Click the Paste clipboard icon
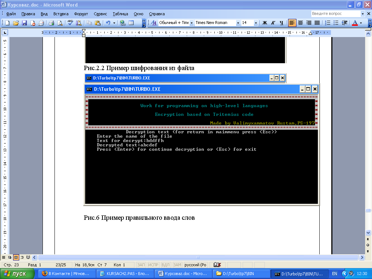Image resolution: width=372 pixels, height=279 pixels. tap(97, 23)
